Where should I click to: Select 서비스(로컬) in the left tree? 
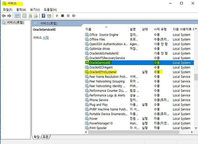(15, 22)
